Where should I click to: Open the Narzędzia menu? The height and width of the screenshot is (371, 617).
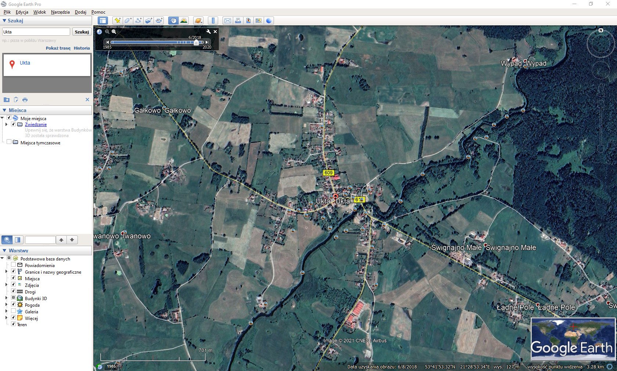60,12
